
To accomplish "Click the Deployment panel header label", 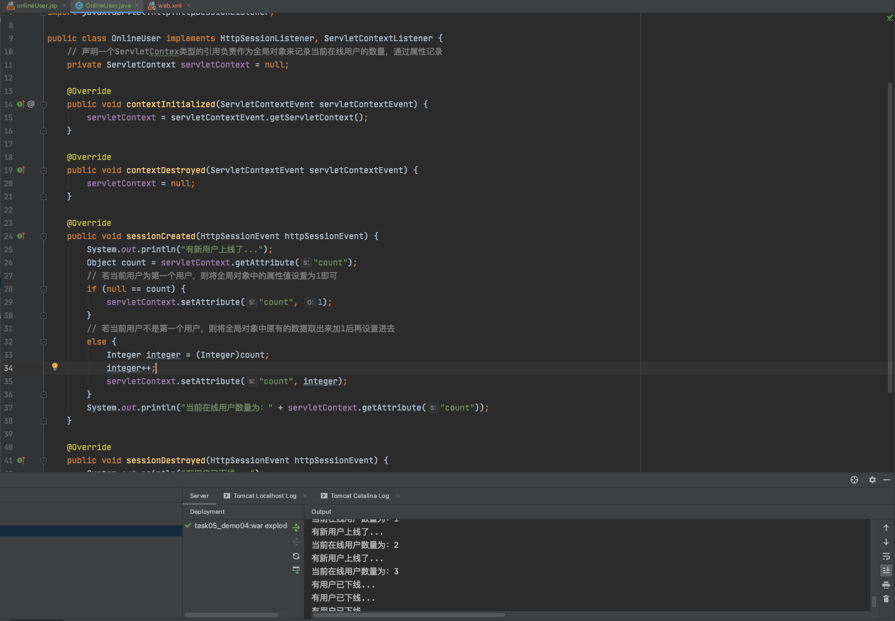I will [x=207, y=512].
